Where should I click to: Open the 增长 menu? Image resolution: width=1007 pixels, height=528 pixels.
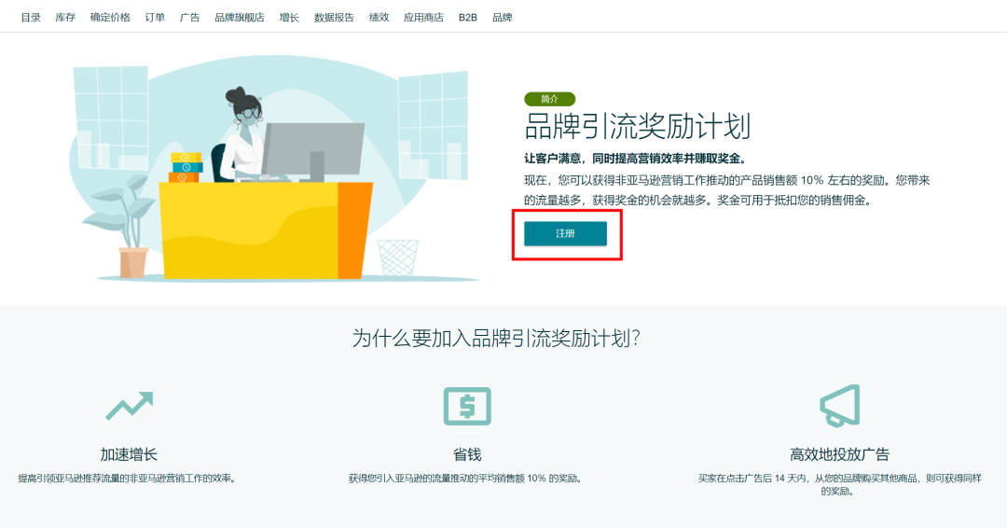(x=289, y=18)
